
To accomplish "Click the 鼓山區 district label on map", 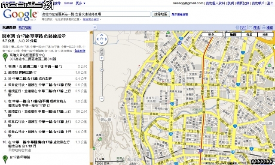I will pyautogui.click(x=106, y=120).
